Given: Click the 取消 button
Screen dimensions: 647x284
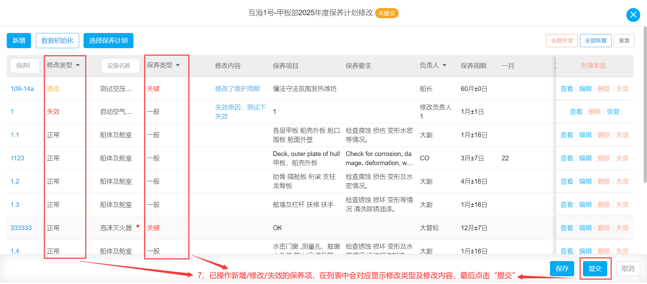Looking at the screenshot, I should 628,269.
